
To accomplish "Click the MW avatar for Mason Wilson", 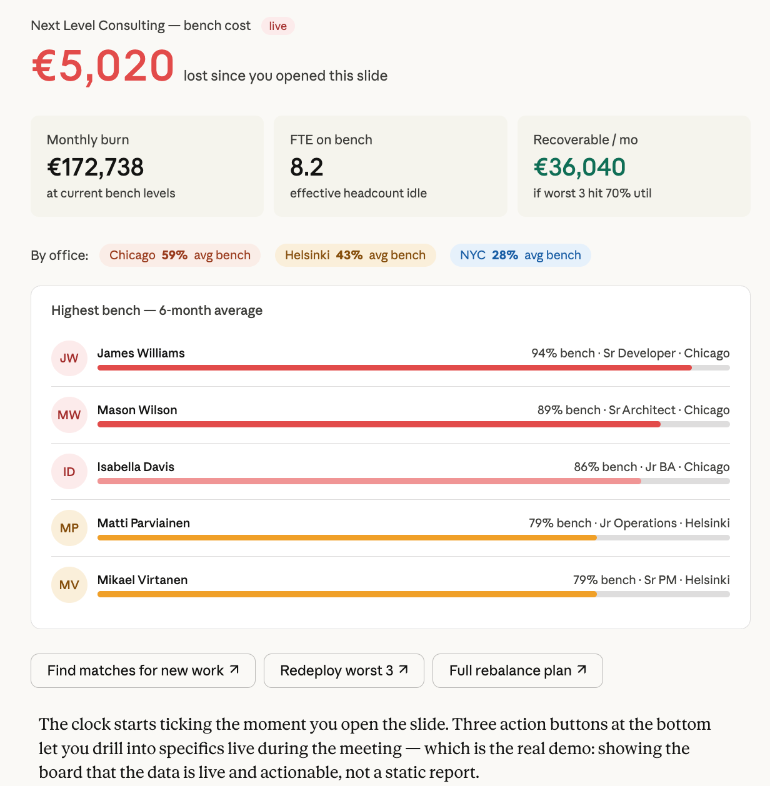I will (x=69, y=415).
